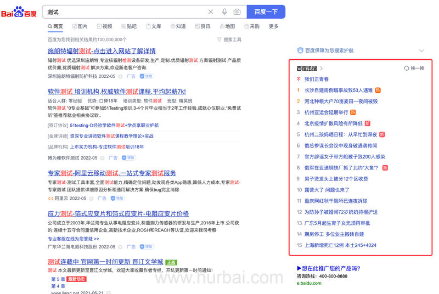Click the 百度保障 shield icon
The width and height of the screenshot is (439, 294).
tap(300, 50)
